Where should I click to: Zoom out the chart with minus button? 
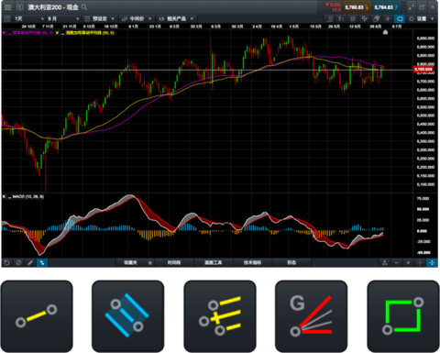397,263
